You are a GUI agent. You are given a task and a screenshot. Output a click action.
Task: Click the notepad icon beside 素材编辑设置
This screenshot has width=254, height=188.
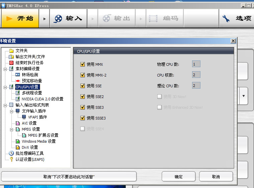11,69
